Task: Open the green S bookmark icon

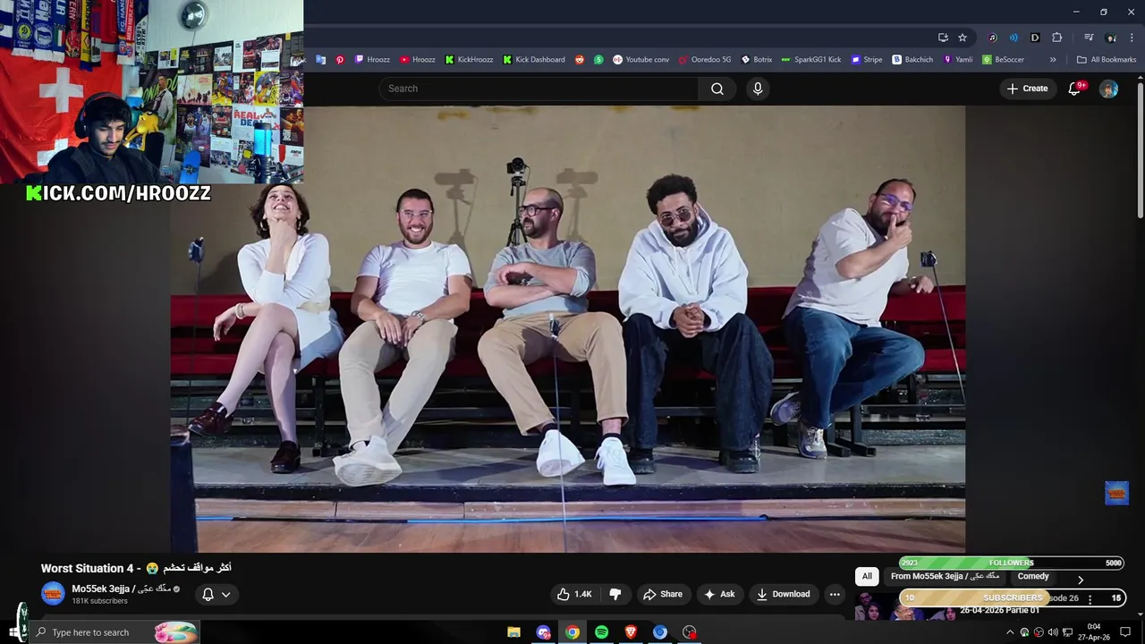Action: click(598, 60)
